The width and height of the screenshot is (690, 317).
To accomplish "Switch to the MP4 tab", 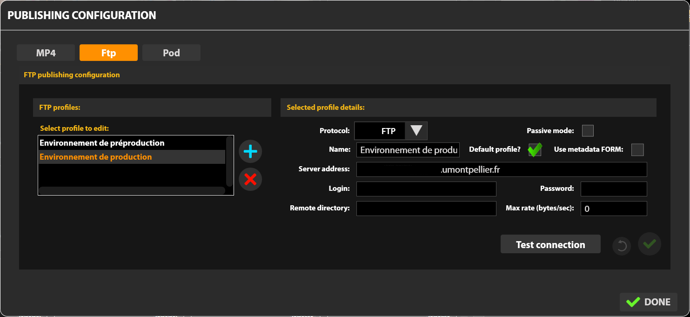I will click(46, 53).
